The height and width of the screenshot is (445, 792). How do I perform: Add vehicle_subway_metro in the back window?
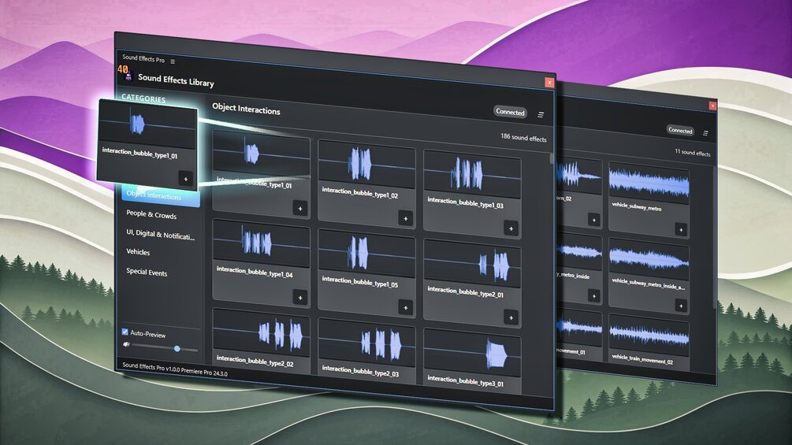coord(681,229)
